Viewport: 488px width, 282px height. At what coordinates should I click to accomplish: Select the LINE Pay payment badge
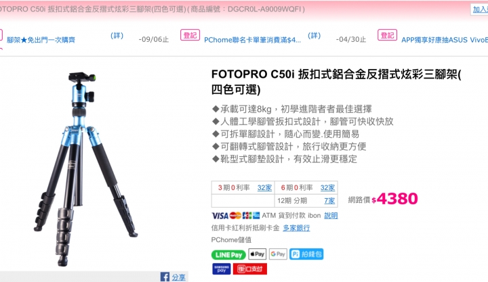click(228, 255)
